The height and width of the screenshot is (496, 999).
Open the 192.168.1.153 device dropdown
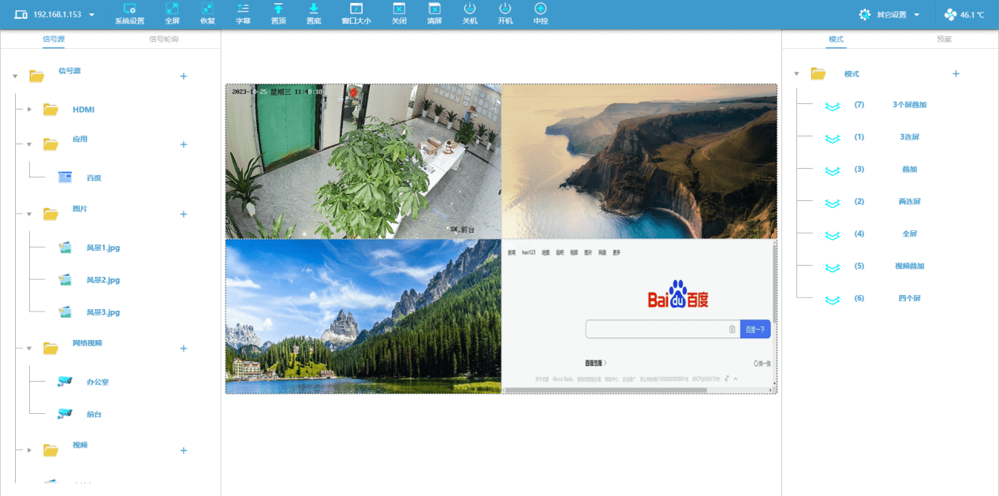point(55,15)
